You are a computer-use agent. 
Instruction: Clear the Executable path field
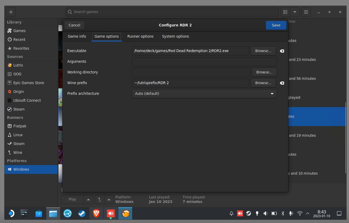282,51
